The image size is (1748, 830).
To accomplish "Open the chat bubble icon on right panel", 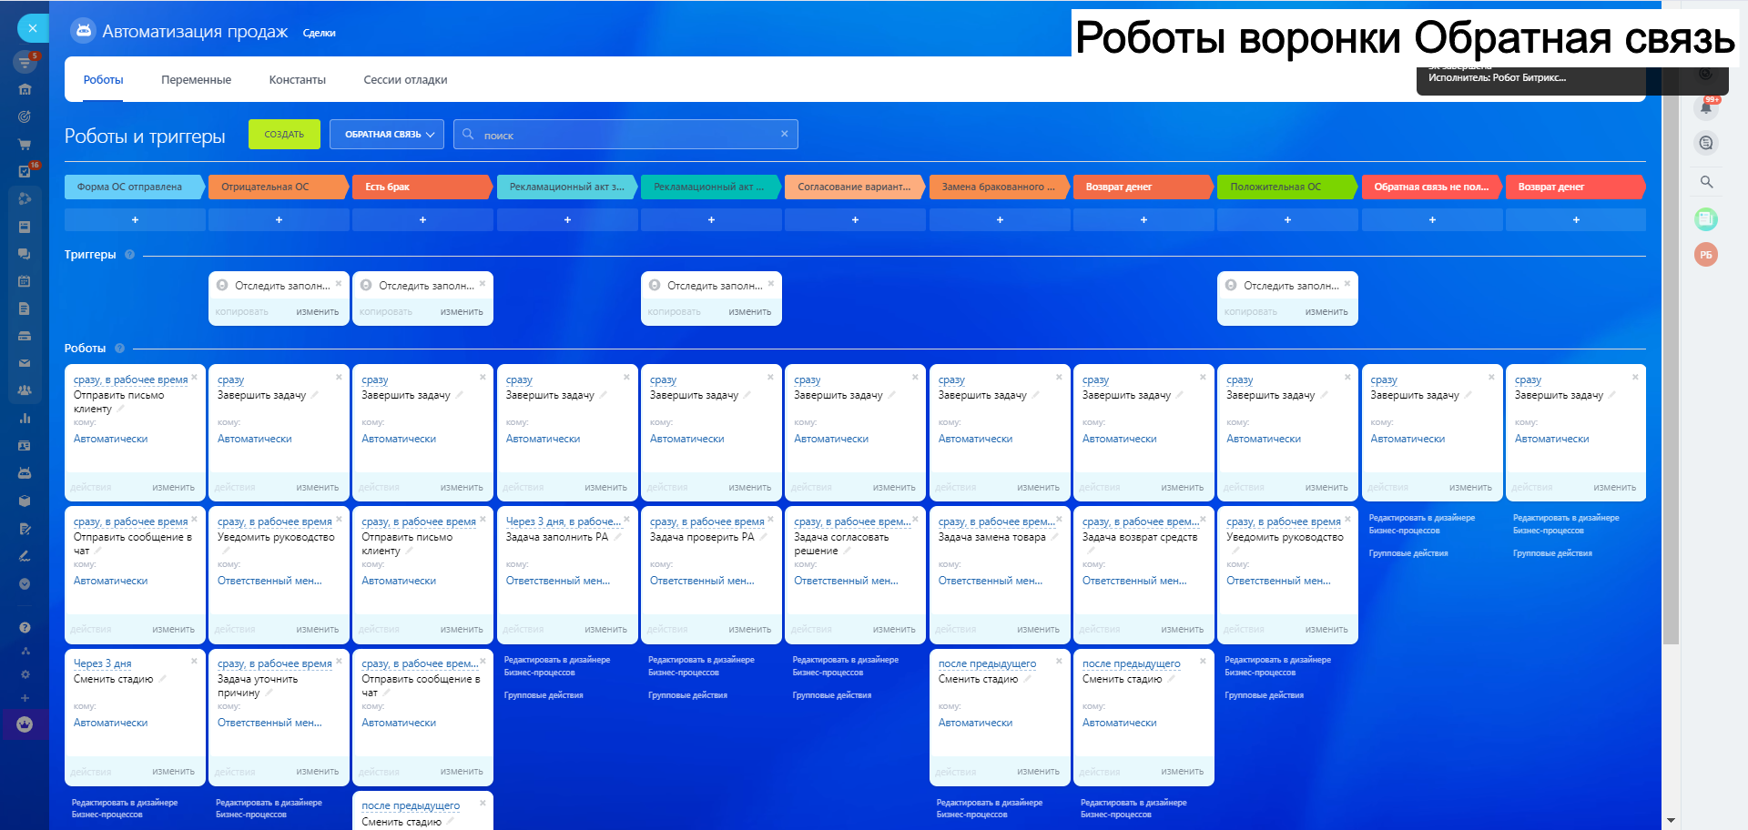I will (1706, 143).
